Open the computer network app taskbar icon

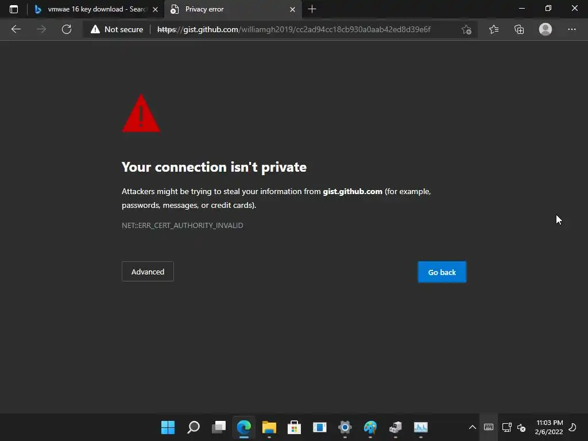[396, 427]
